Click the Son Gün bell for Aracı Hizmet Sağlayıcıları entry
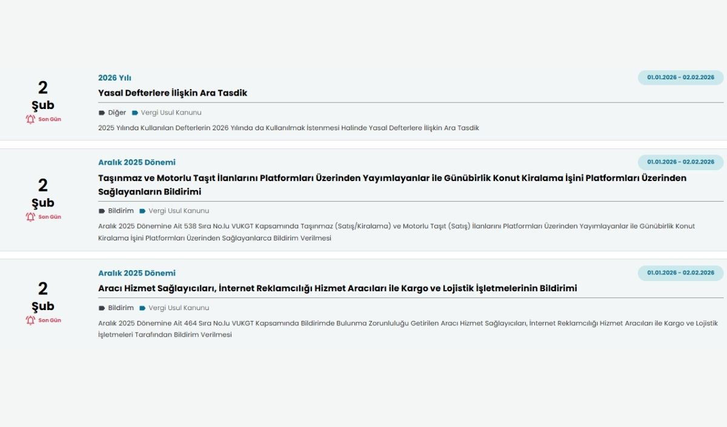Screen dimensions: 727x427 pyautogui.click(x=29, y=320)
